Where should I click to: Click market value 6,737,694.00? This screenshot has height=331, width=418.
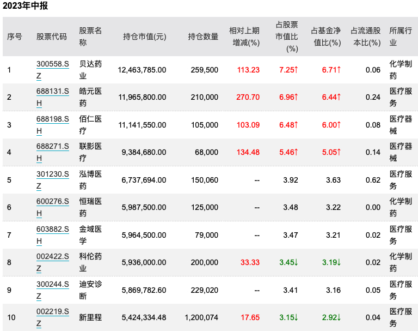pyautogui.click(x=144, y=180)
